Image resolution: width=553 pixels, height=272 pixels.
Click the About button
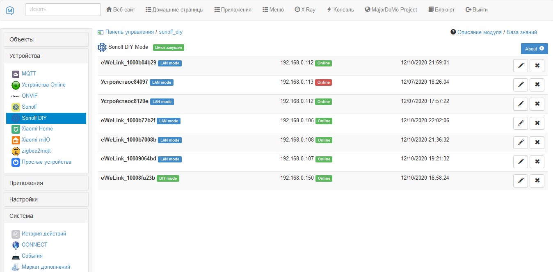click(534, 48)
